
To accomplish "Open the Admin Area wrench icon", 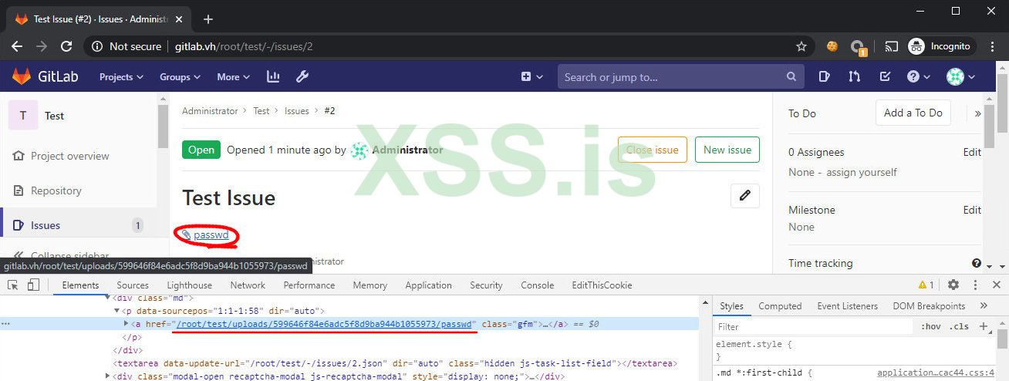I will coord(302,76).
